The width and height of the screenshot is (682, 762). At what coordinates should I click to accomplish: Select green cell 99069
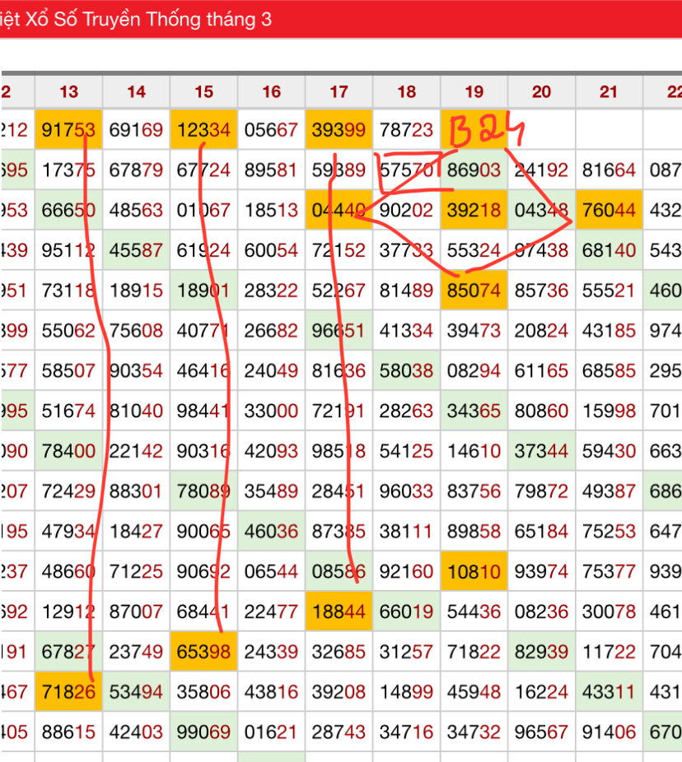203,732
